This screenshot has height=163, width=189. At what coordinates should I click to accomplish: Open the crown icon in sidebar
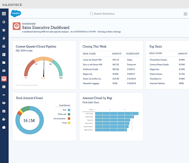pyautogui.click(x=4, y=30)
